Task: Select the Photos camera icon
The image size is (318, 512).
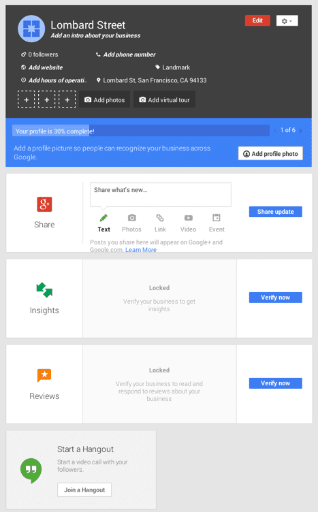Action: click(x=131, y=218)
